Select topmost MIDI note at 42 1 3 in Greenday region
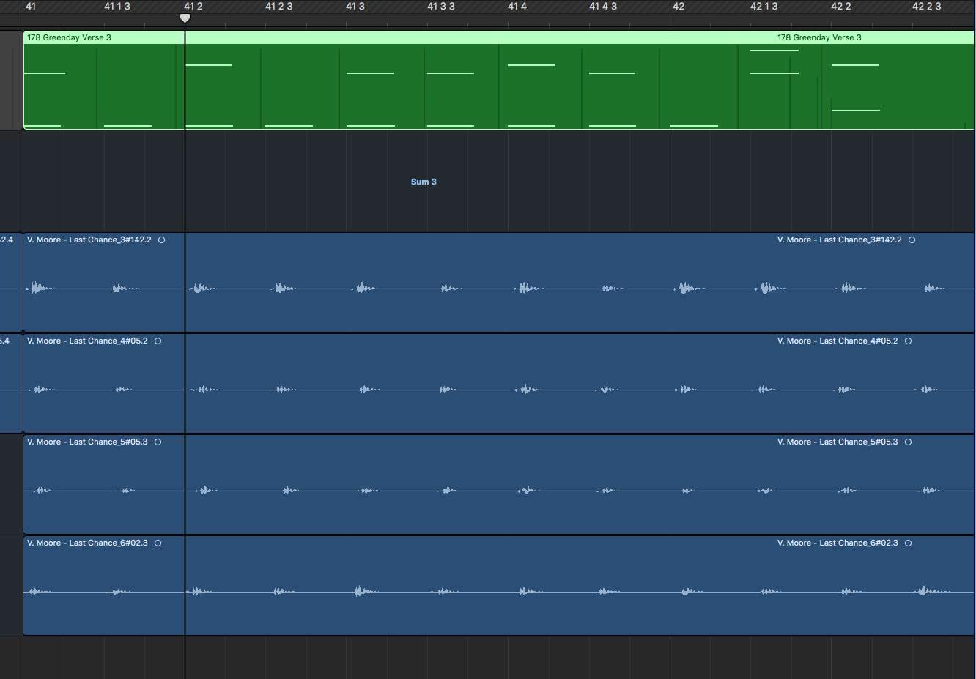Screen dimensions: 976x679 [774, 51]
